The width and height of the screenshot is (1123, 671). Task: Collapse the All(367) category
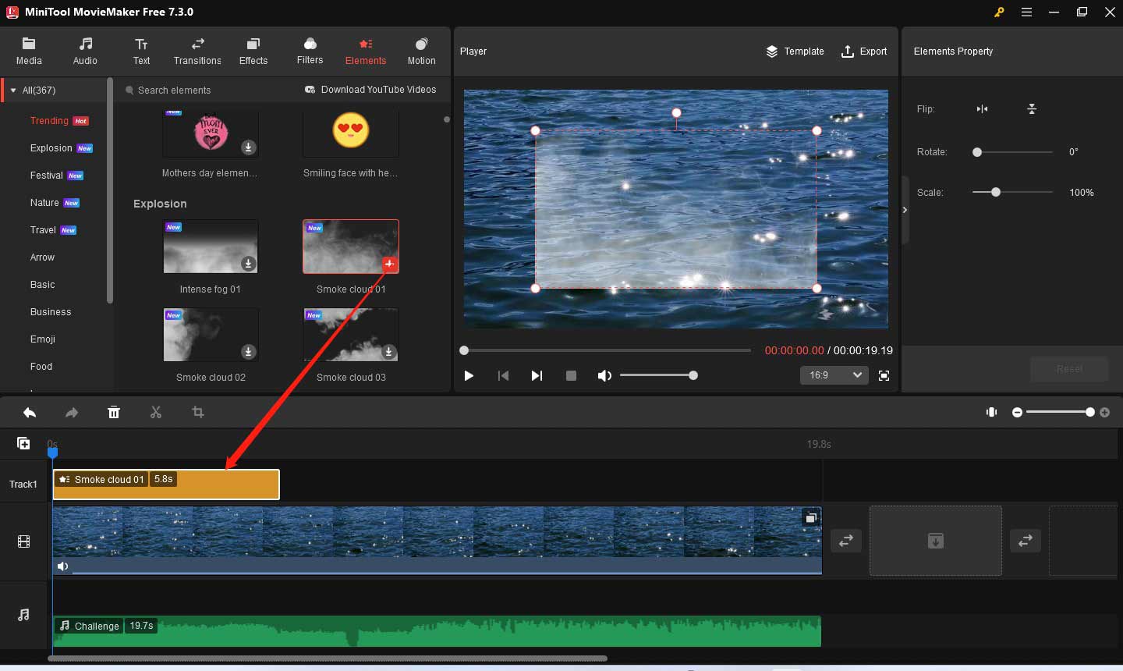point(13,91)
